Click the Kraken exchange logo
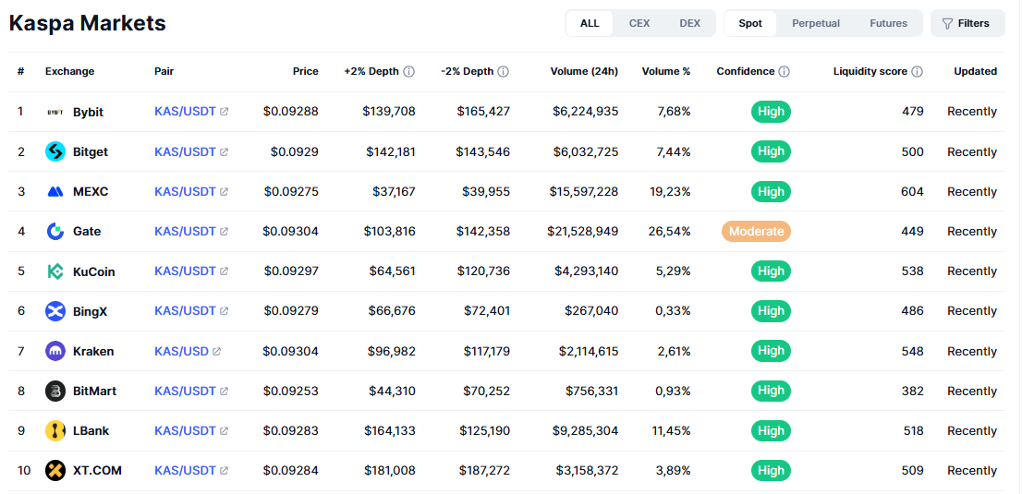1022x494 pixels. [x=55, y=351]
